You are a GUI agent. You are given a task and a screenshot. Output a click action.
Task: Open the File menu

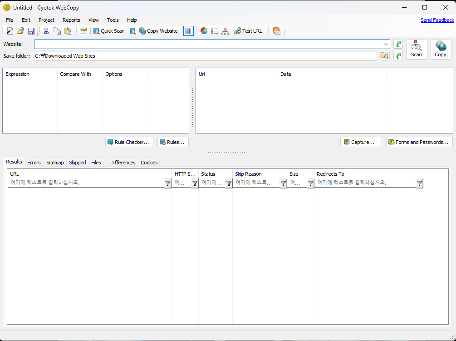point(10,20)
